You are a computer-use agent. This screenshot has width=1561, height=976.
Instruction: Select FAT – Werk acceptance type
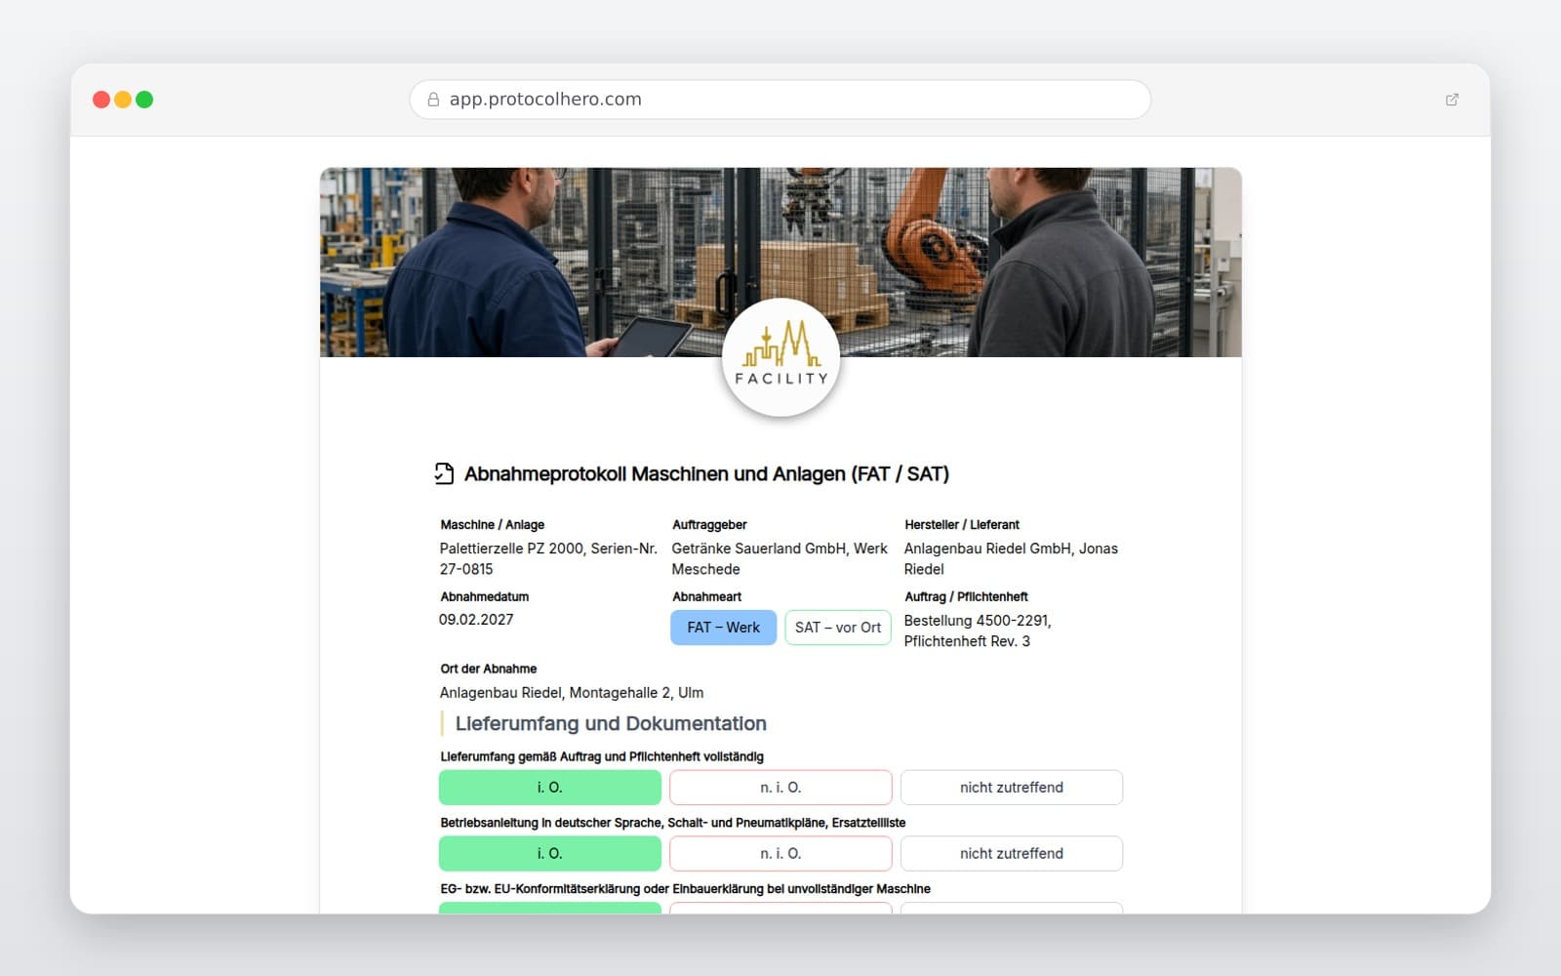tap(723, 628)
